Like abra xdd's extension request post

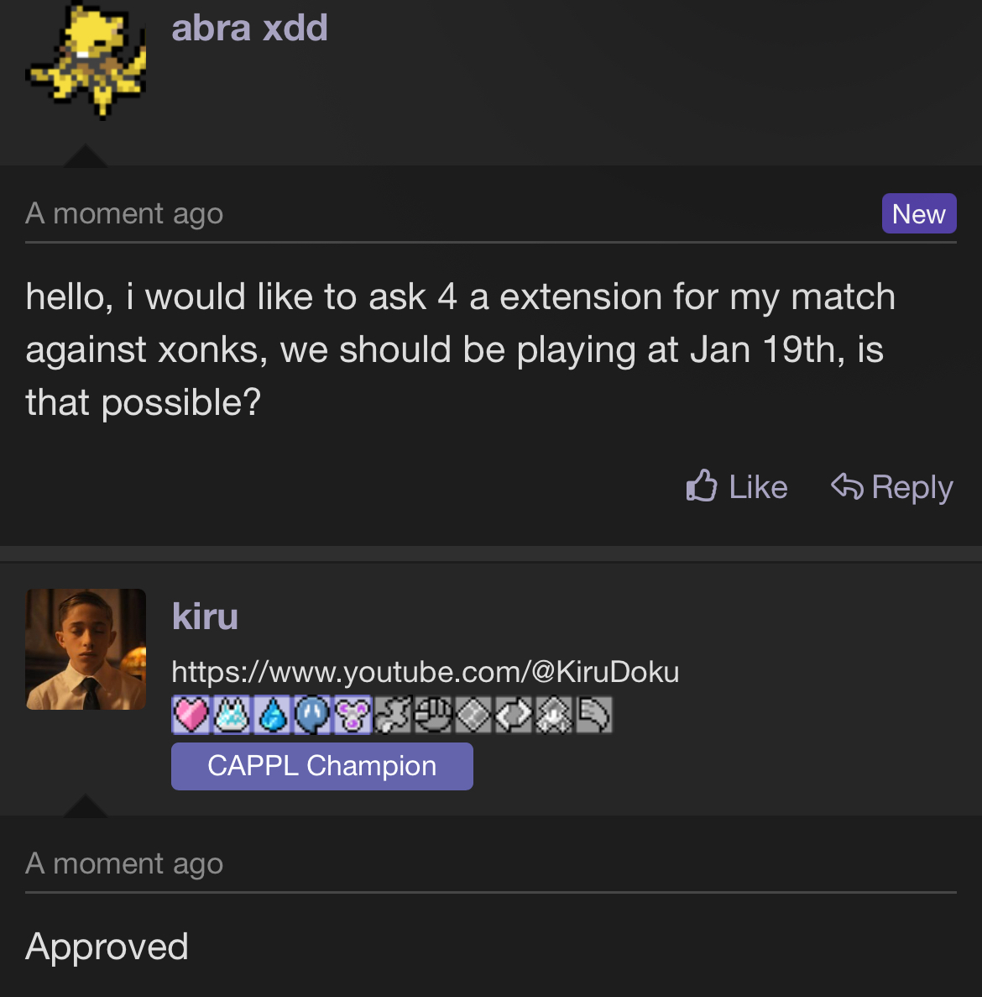point(737,487)
